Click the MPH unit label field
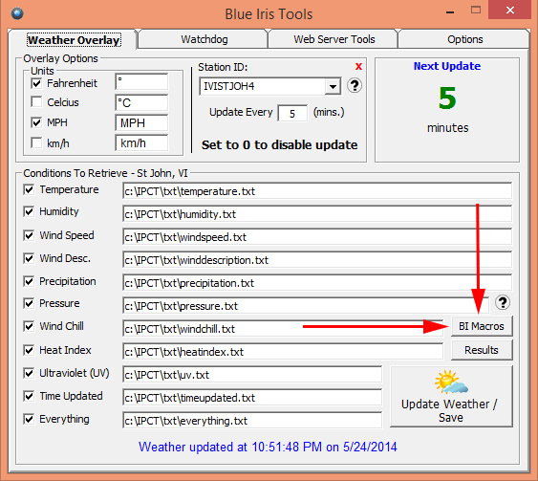The width and height of the screenshot is (538, 481). [141, 122]
